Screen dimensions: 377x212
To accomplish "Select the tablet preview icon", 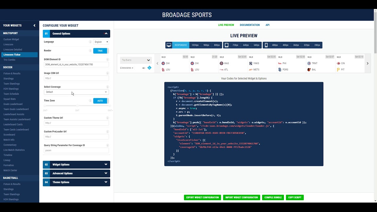I will (226, 45).
